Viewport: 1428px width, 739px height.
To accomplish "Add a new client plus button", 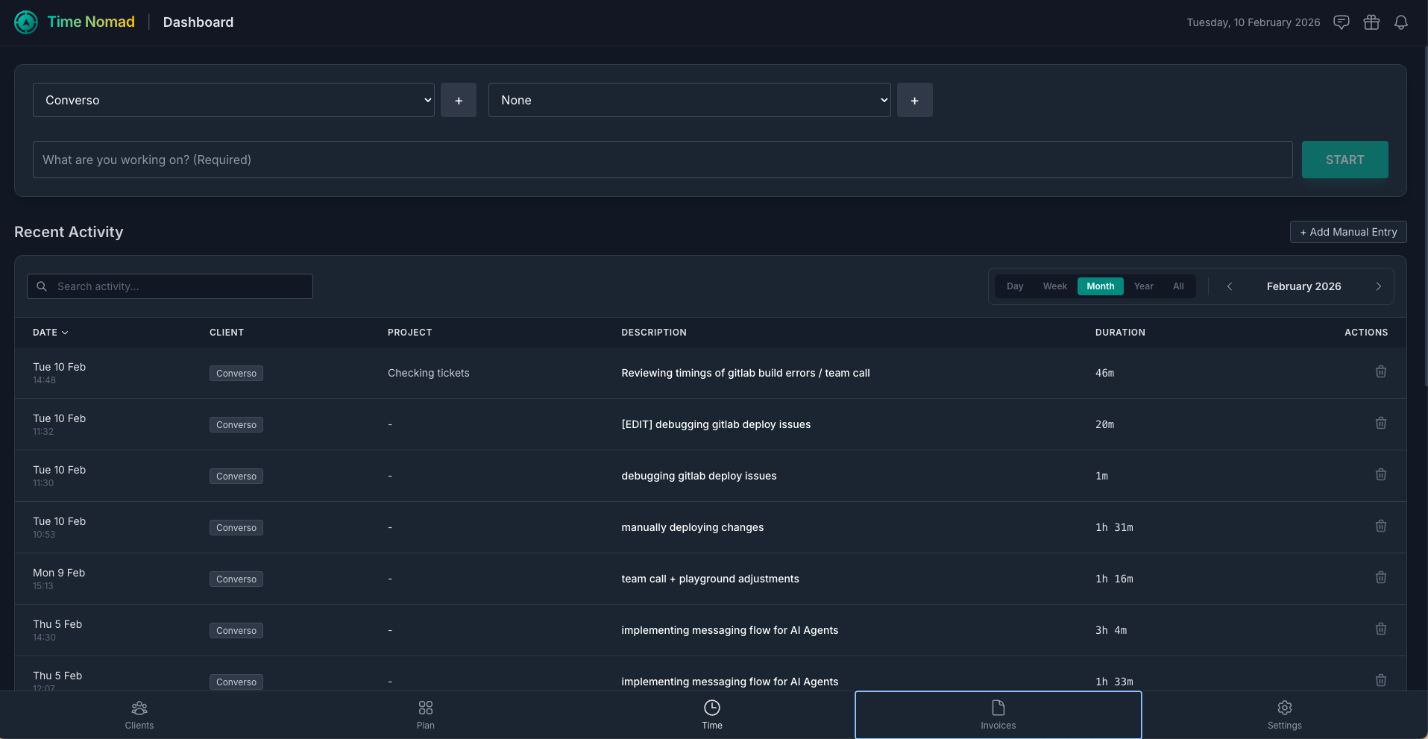I will 459,100.
